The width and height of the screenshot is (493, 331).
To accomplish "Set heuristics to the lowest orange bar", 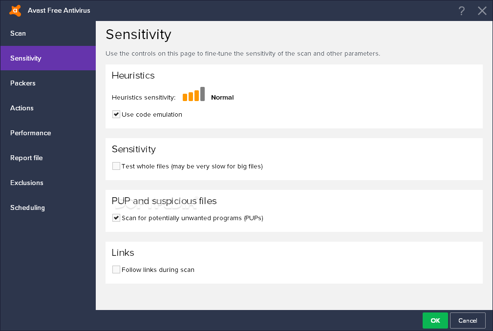I will (185, 97).
